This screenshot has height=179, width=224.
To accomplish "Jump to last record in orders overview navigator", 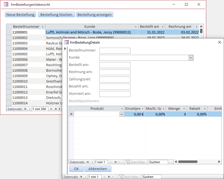I will pos(56,109).
